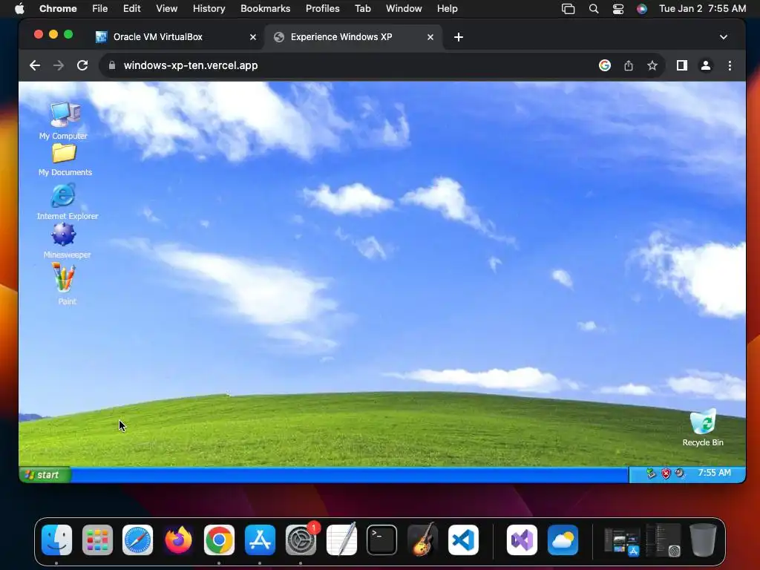Open App Store from the Dock
The height and width of the screenshot is (570, 760).
260,540
